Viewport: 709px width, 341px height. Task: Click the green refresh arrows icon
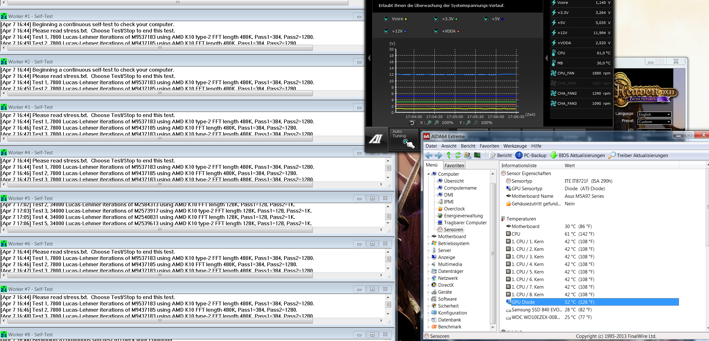[458, 155]
